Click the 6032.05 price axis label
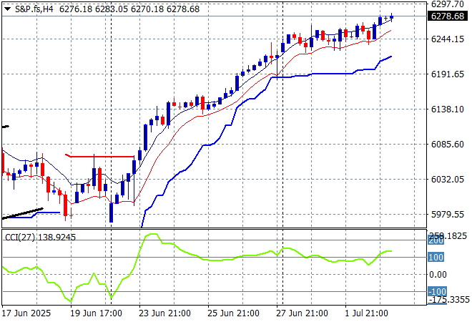The height and width of the screenshot is (322, 472). pyautogui.click(x=448, y=180)
